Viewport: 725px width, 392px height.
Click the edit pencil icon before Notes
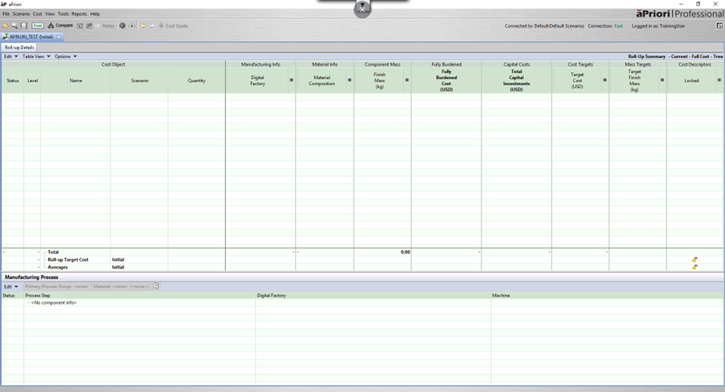[x=97, y=26]
